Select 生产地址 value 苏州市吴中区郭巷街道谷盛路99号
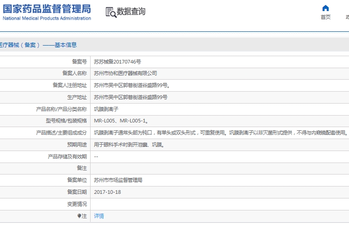 (131, 97)
